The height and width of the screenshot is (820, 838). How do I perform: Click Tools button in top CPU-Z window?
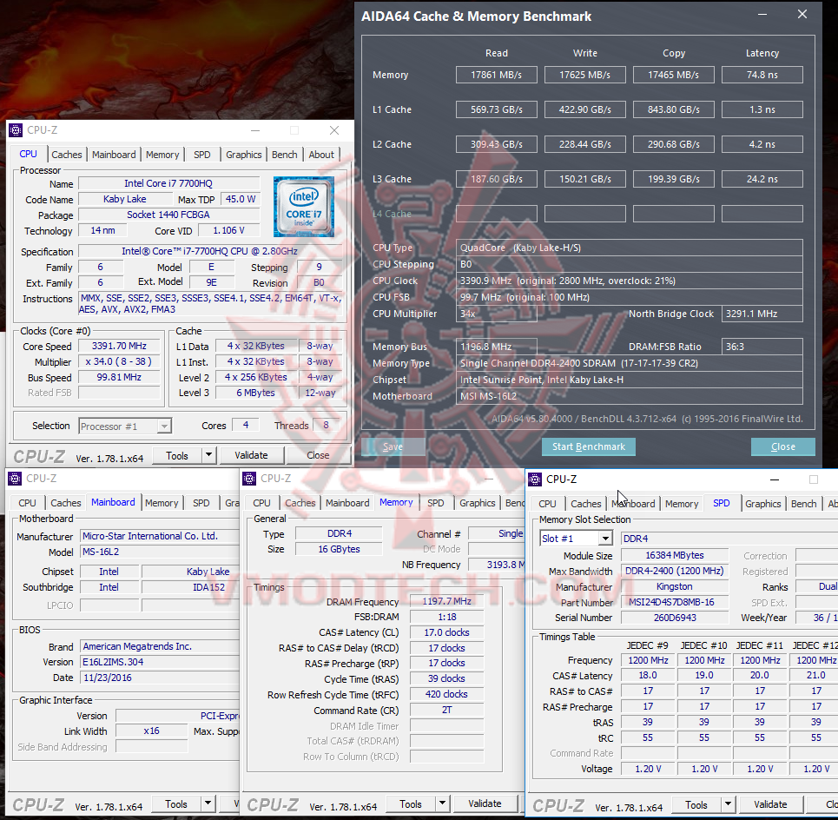177,455
